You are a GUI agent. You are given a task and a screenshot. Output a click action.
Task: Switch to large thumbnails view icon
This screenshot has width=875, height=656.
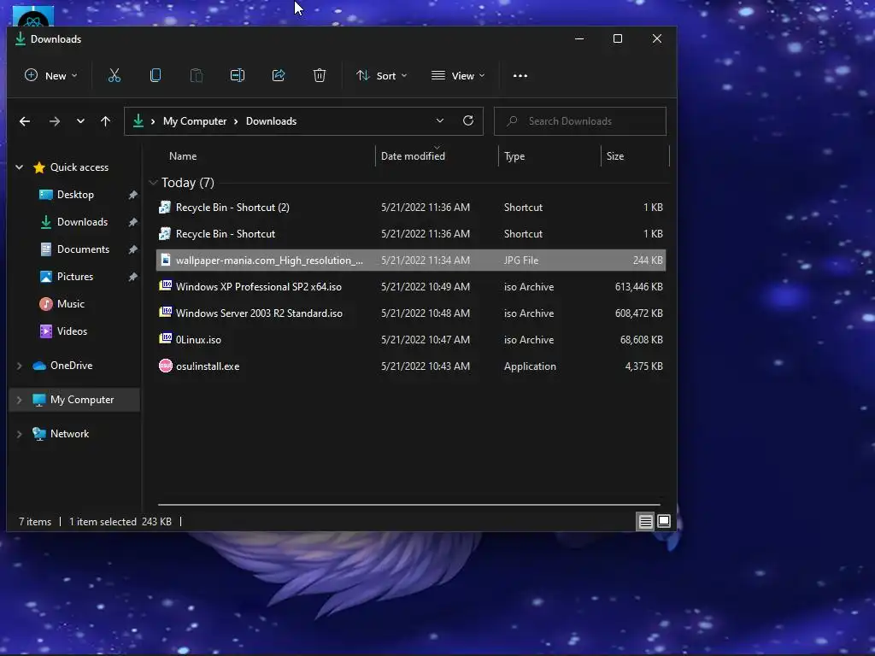(663, 521)
